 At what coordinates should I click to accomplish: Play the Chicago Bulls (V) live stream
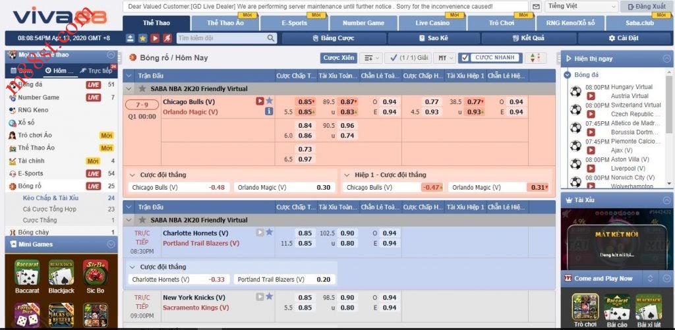[x=260, y=101]
